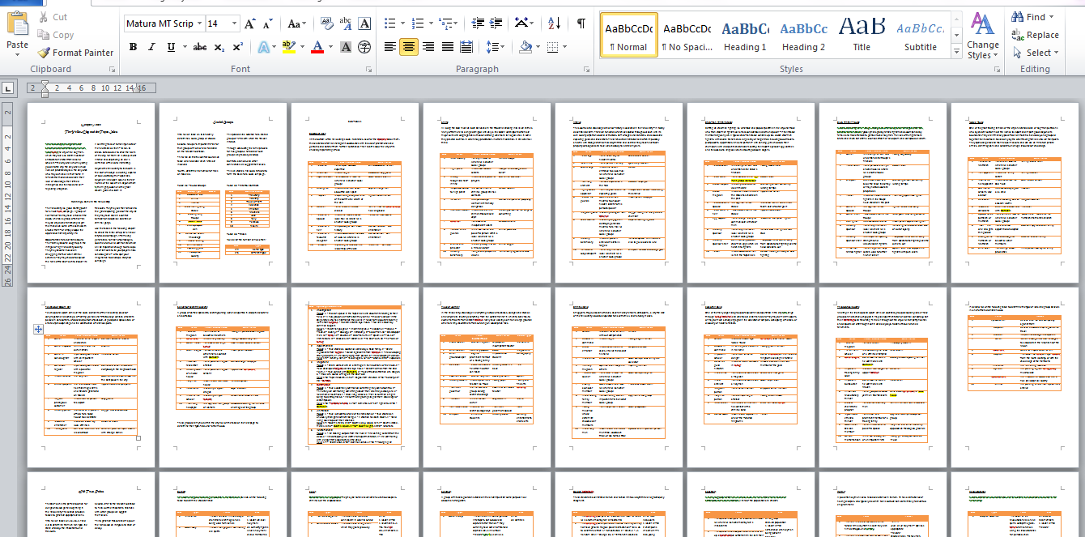Viewport: 1085px width, 537px height.
Task: Align the text to the left
Action: (390, 47)
